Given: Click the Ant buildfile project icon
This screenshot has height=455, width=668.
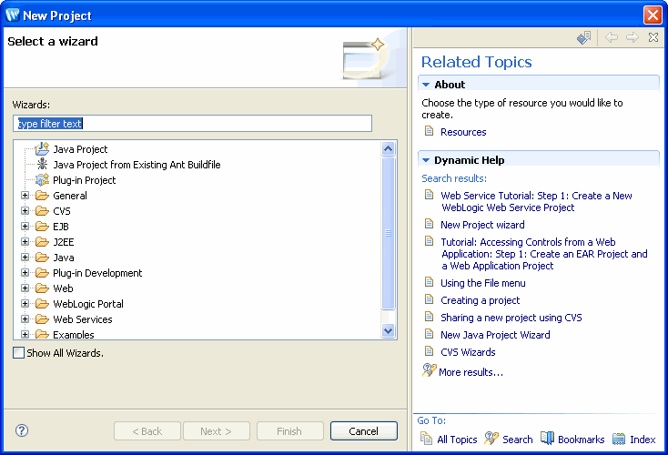Looking at the screenshot, I should [42, 164].
